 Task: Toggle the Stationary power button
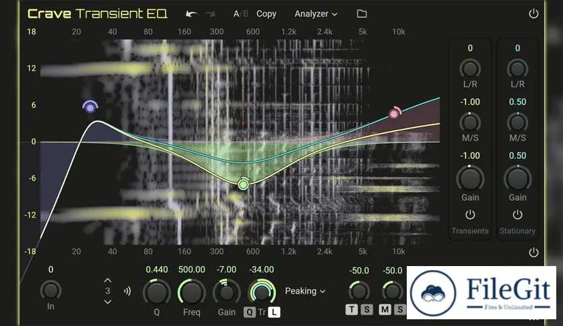coord(517,215)
